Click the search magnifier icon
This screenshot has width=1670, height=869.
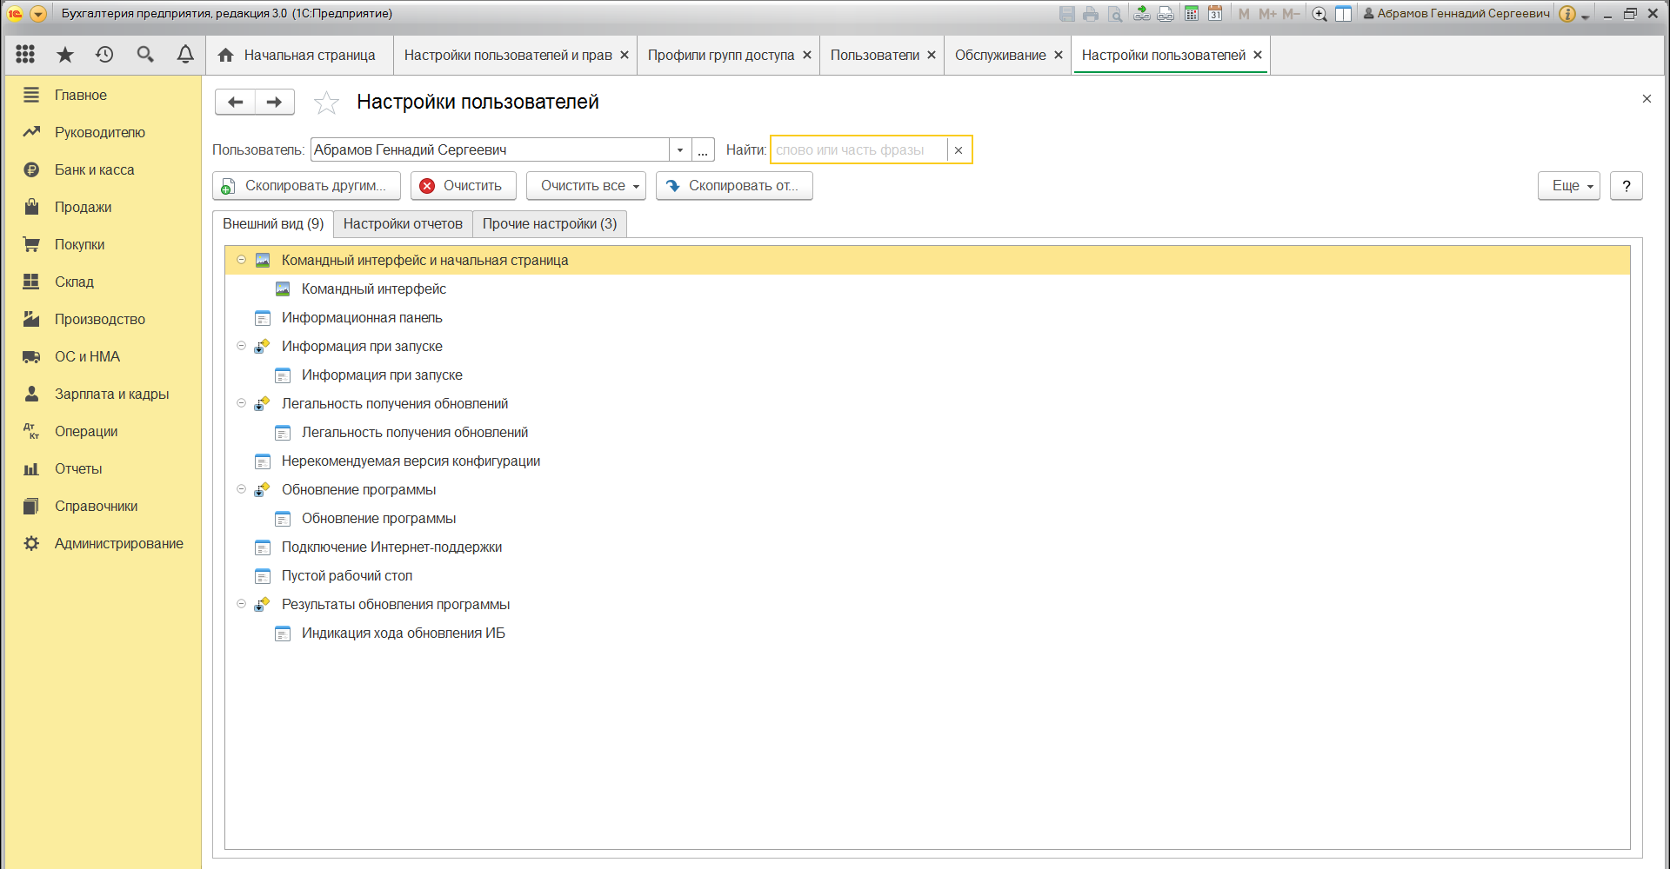[145, 55]
